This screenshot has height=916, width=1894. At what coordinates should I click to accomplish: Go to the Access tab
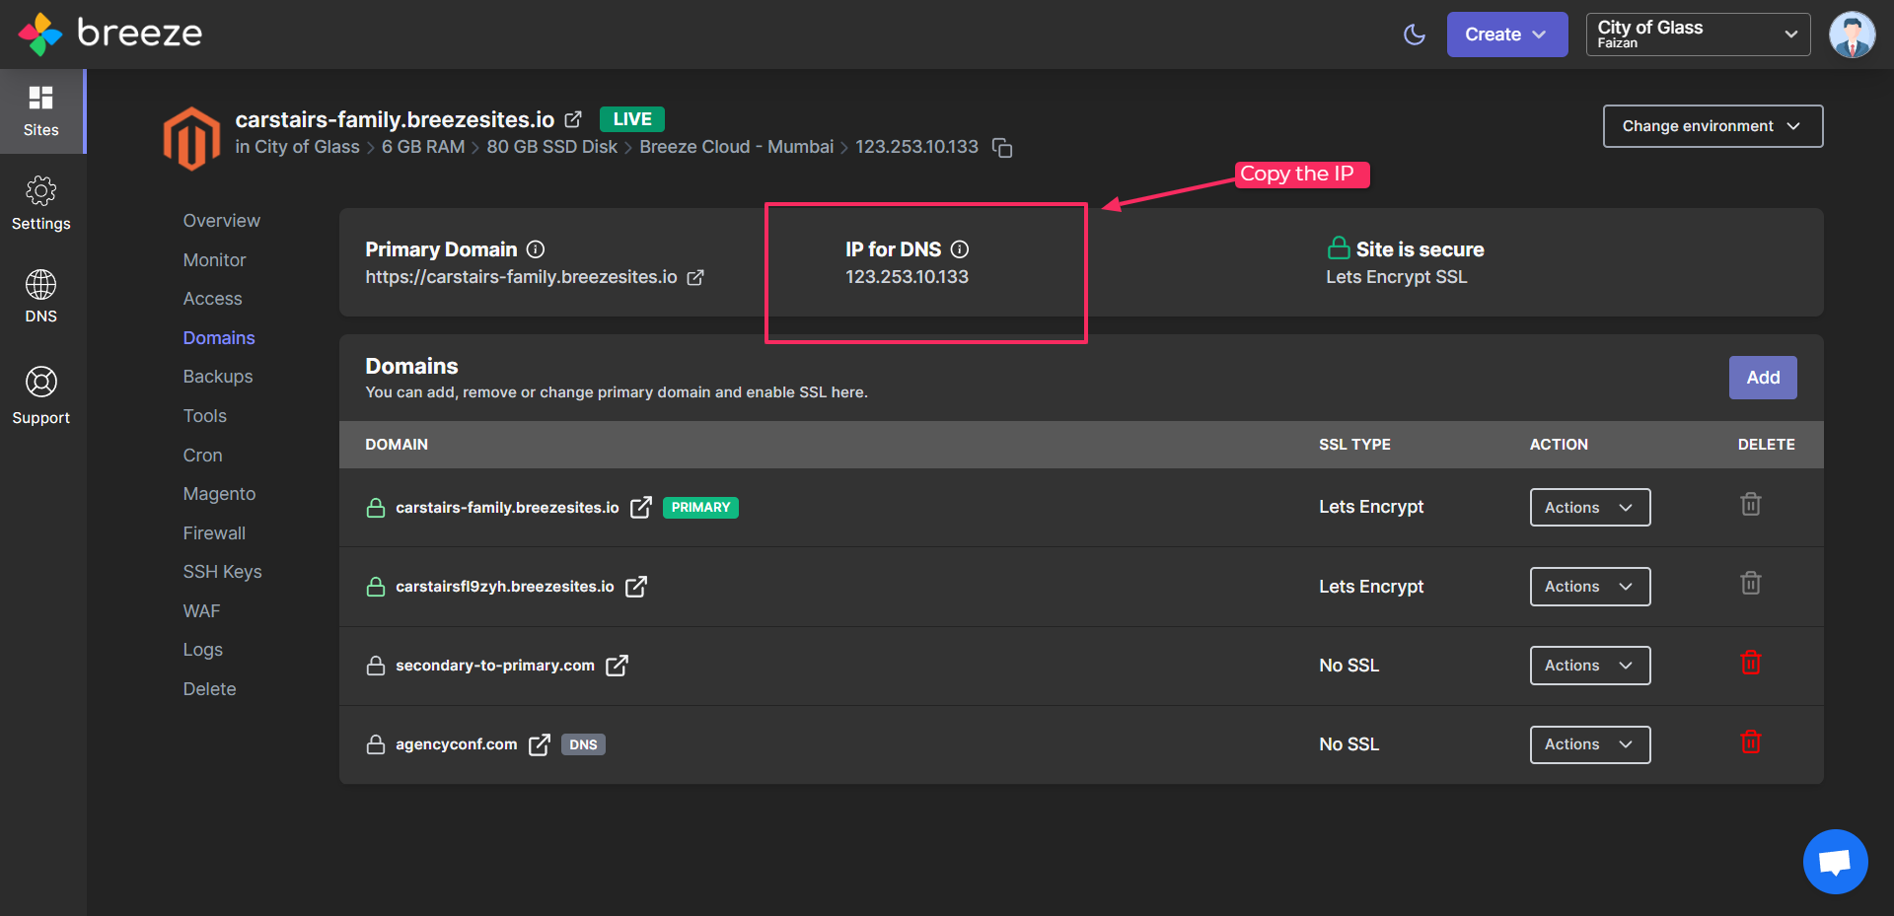(x=212, y=299)
